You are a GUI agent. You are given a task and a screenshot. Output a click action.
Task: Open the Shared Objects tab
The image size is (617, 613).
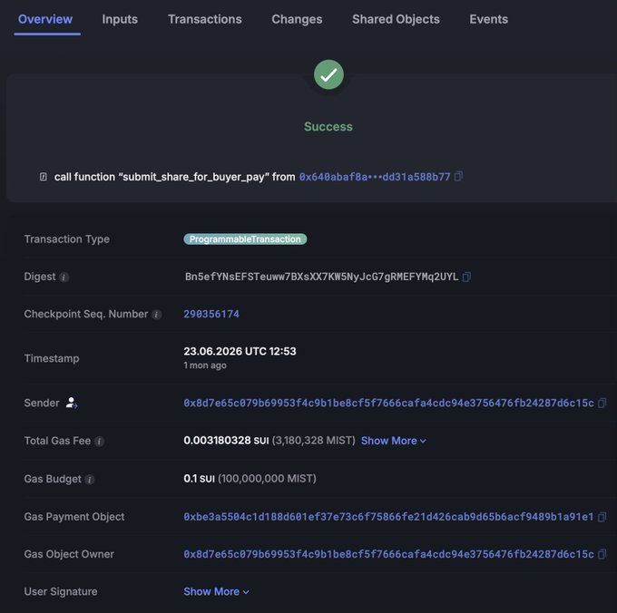tap(396, 19)
